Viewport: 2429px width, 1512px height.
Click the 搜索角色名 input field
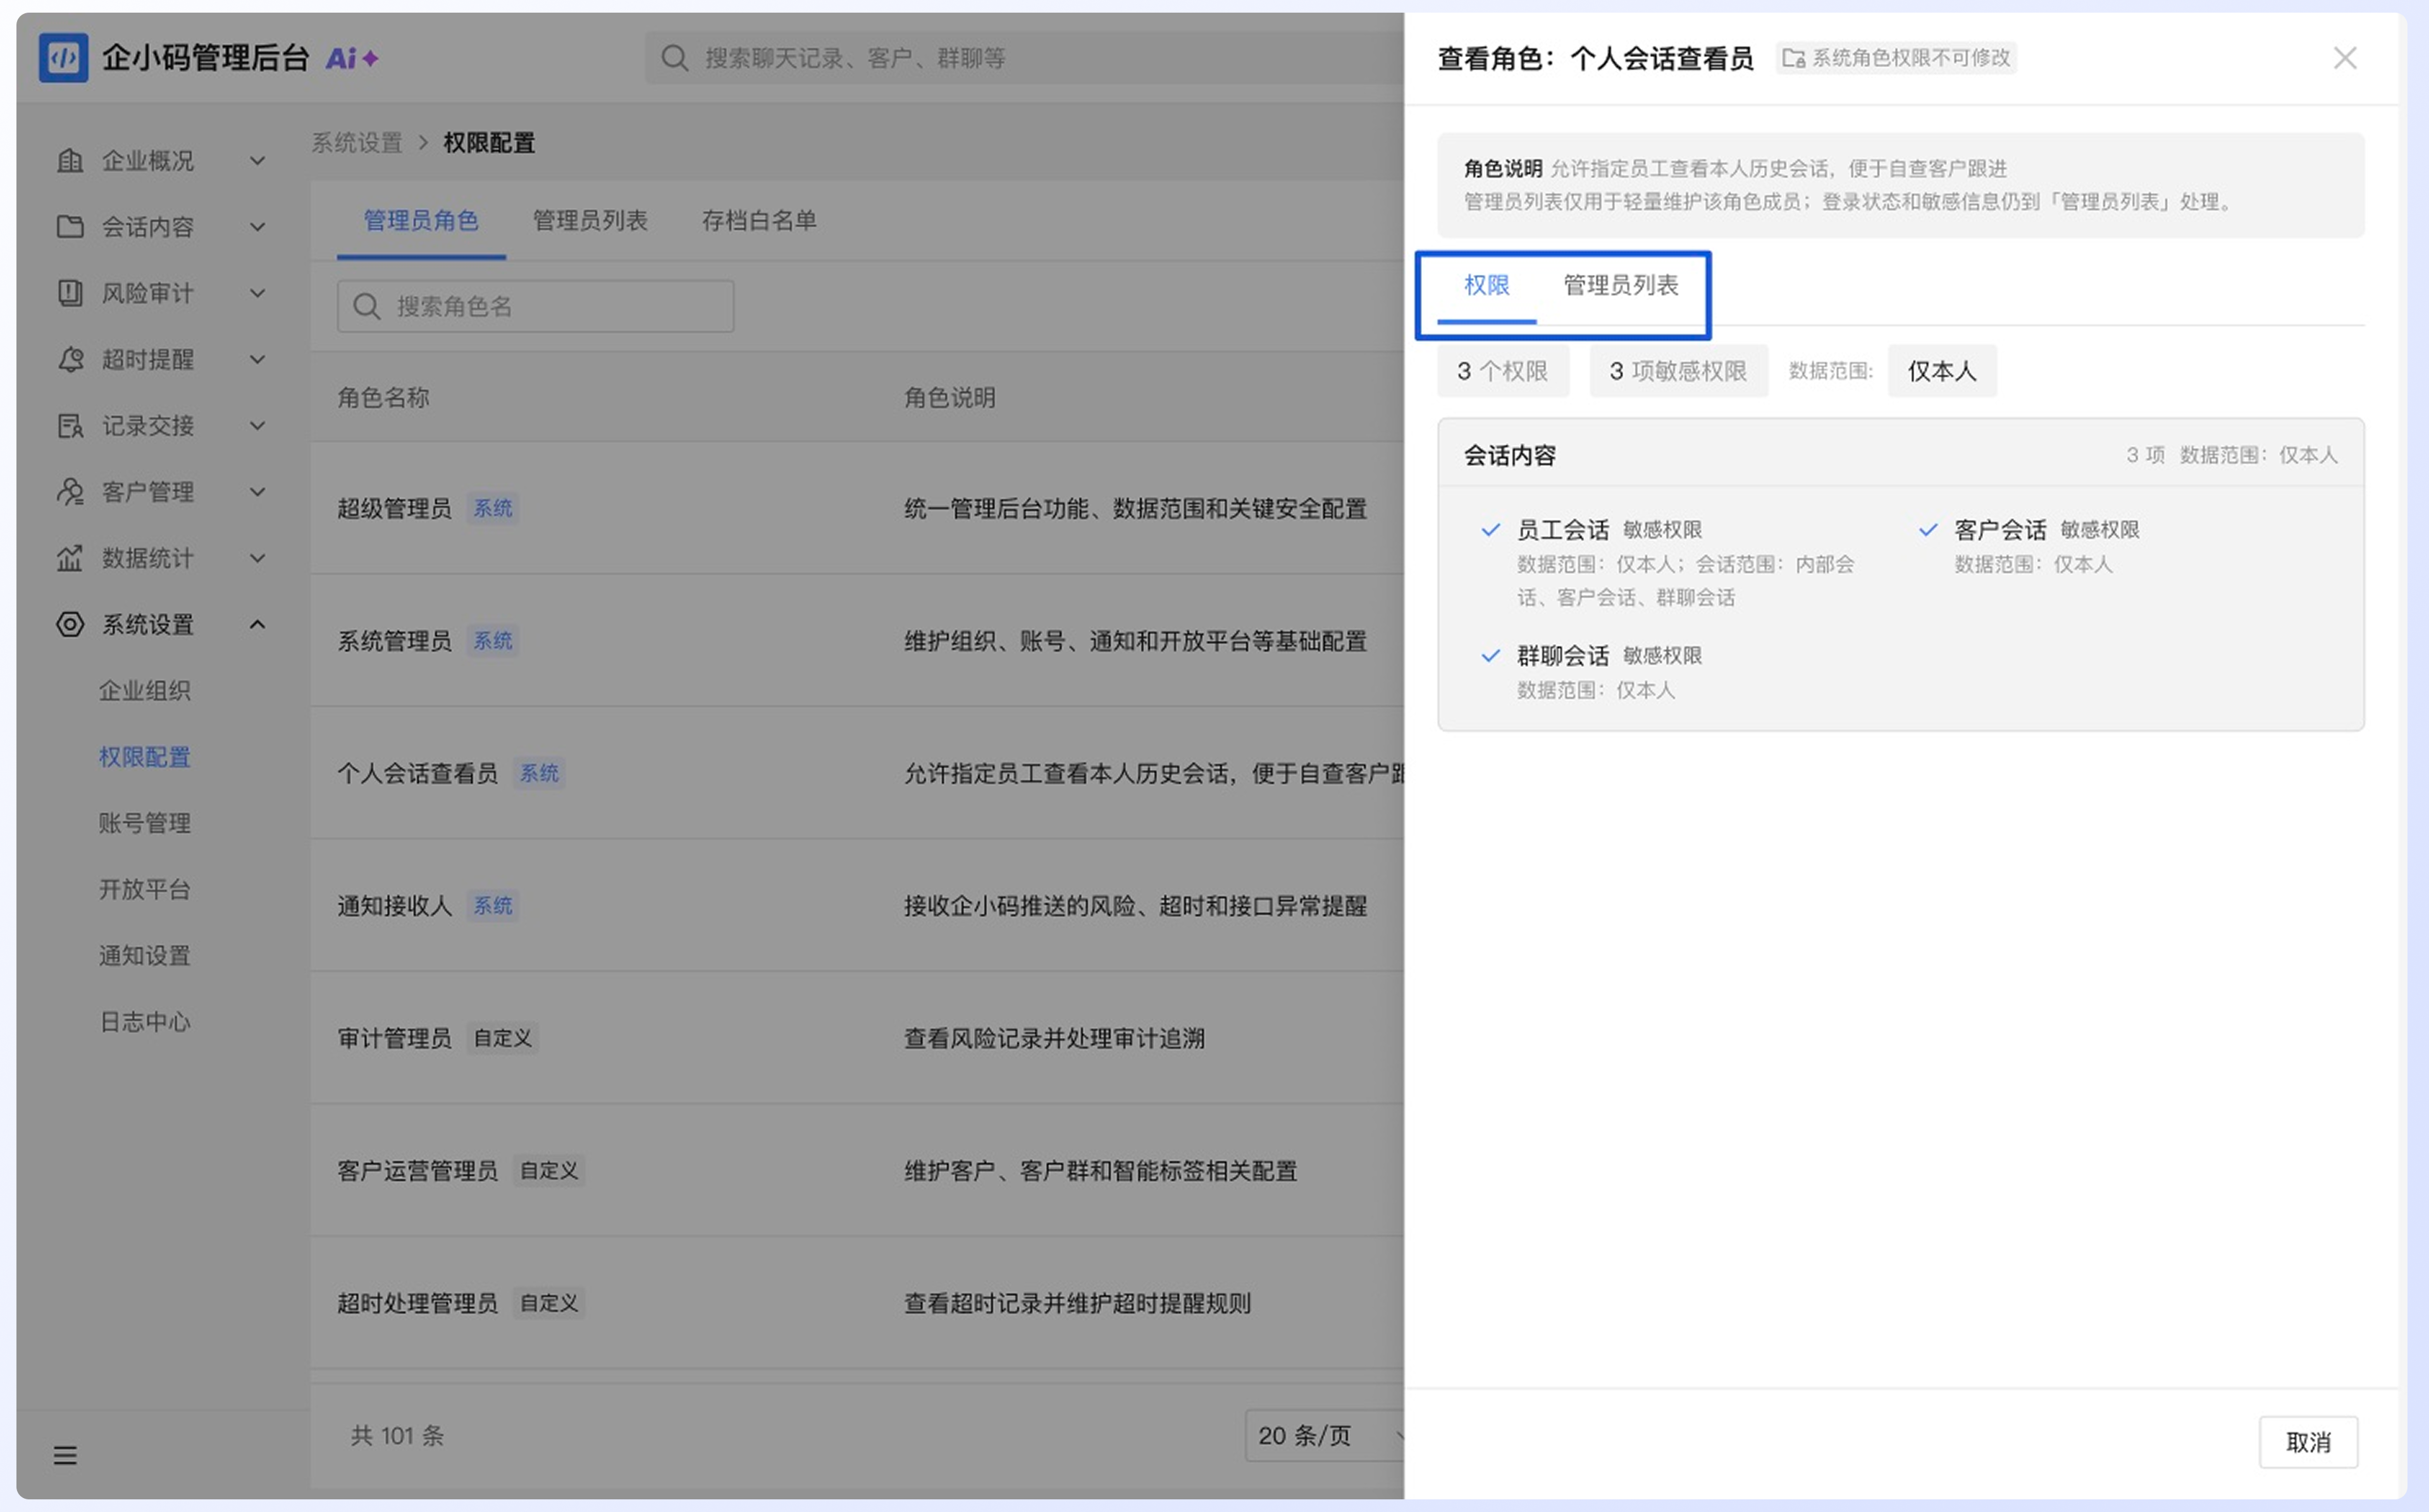[x=535, y=306]
